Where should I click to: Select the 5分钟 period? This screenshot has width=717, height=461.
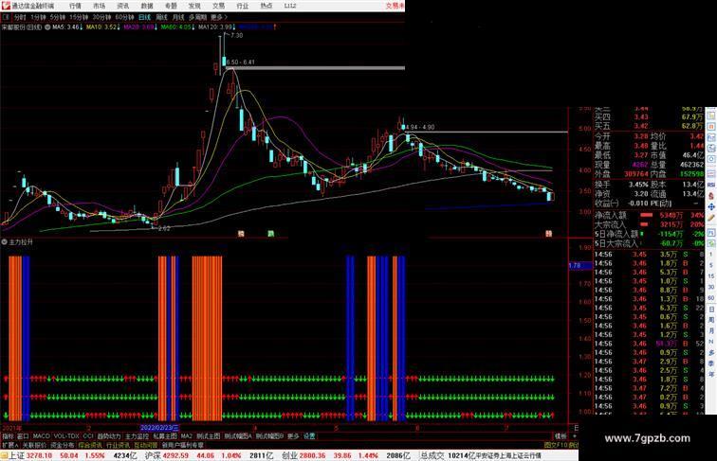coord(57,17)
